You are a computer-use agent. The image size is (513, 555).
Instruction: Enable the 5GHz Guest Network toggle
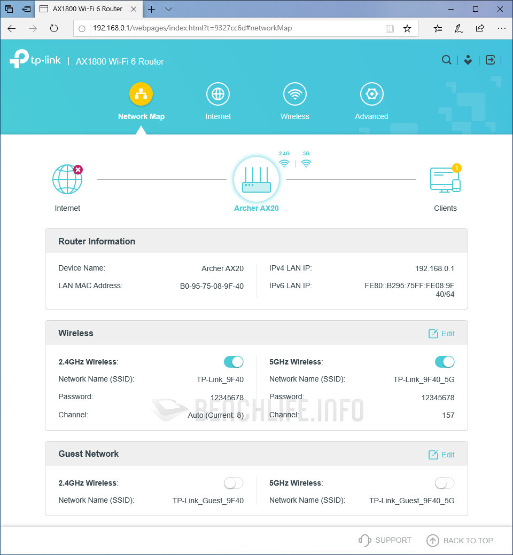(x=445, y=483)
